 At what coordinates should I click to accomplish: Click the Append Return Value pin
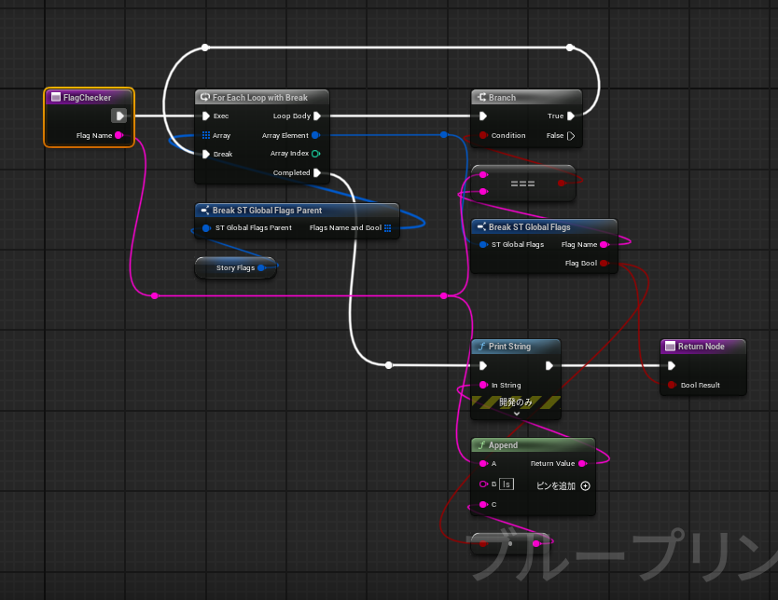[x=582, y=463]
